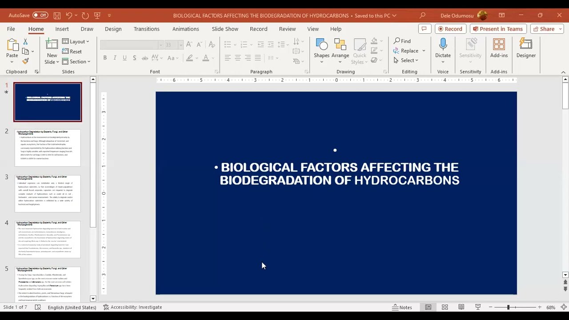The image size is (569, 320).
Task: Click English (United States) language indicator
Action: pyautogui.click(x=72, y=307)
